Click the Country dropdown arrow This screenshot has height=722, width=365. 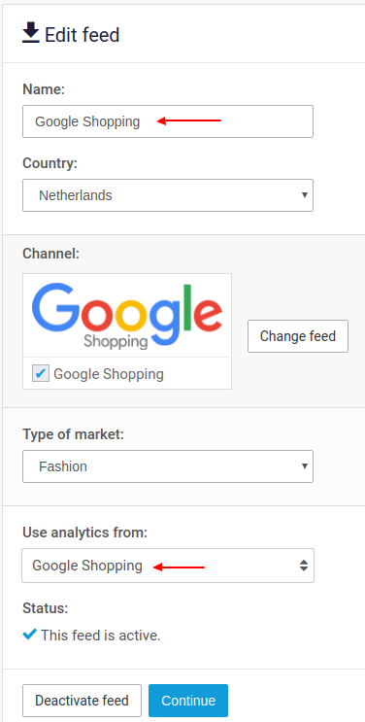[x=304, y=195]
